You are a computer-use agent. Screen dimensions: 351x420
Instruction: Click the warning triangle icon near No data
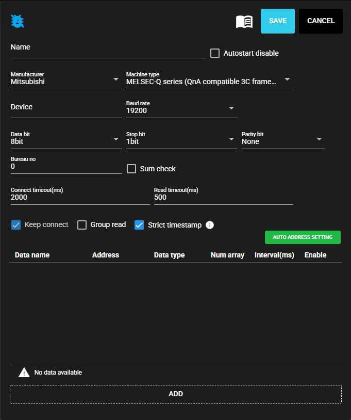[24, 373]
